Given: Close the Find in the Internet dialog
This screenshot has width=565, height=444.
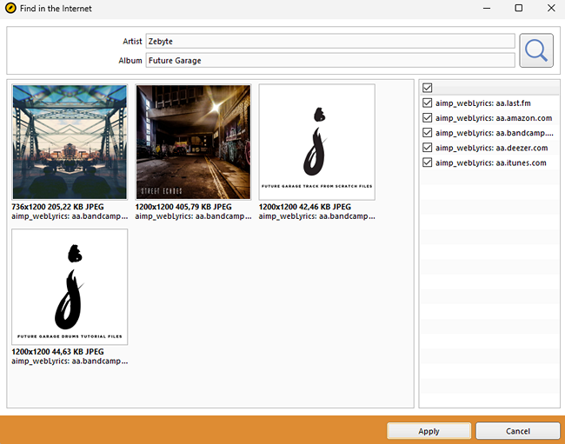Looking at the screenshot, I should [551, 8].
